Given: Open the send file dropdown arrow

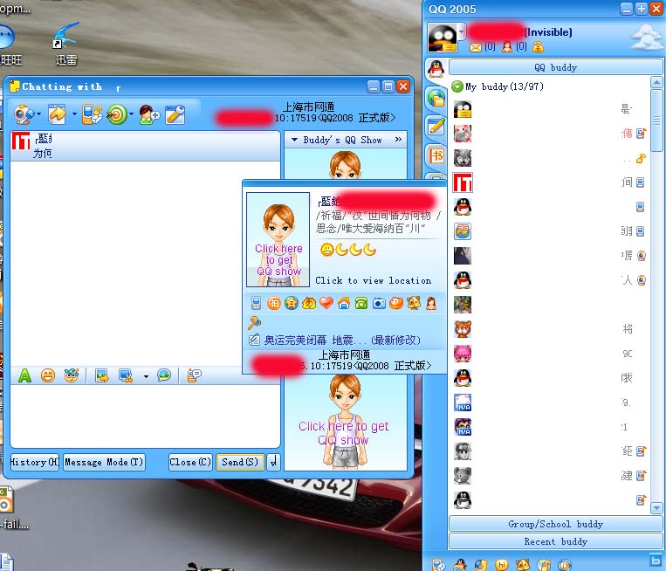Looking at the screenshot, I should click(x=74, y=114).
